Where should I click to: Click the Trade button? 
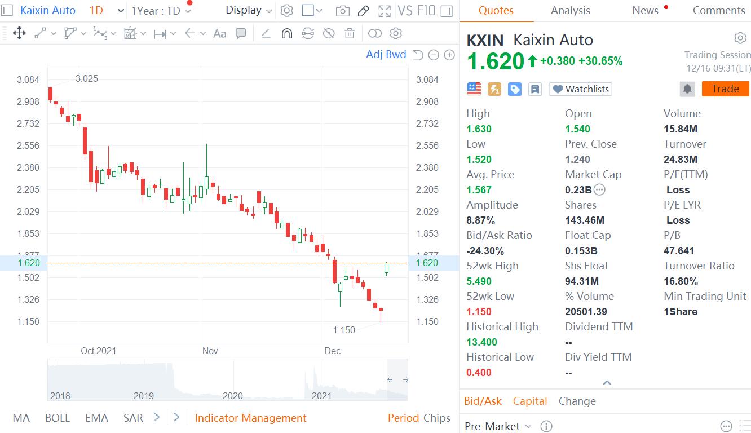725,89
